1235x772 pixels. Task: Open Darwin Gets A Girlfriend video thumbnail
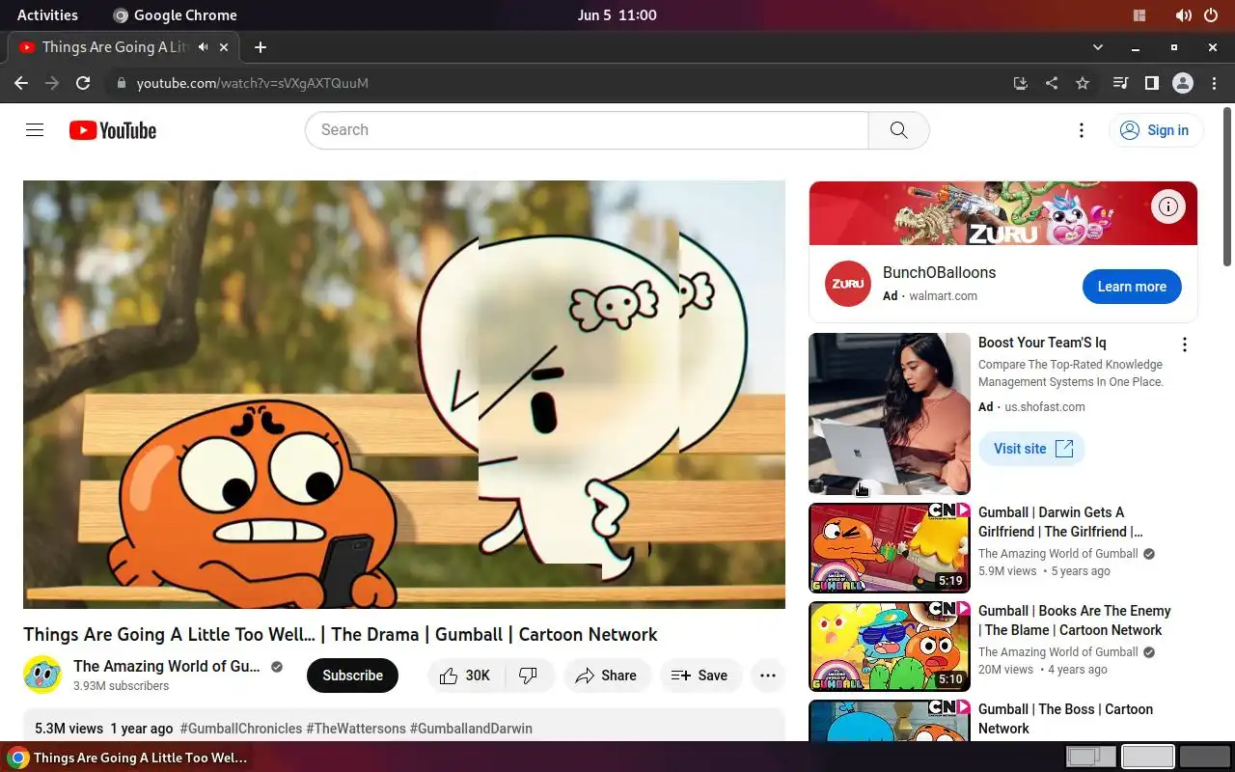click(x=890, y=548)
